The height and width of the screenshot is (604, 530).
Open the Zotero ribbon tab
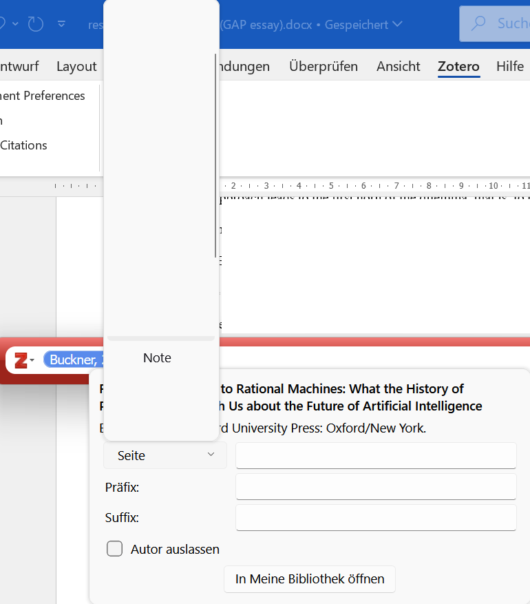[x=458, y=66]
